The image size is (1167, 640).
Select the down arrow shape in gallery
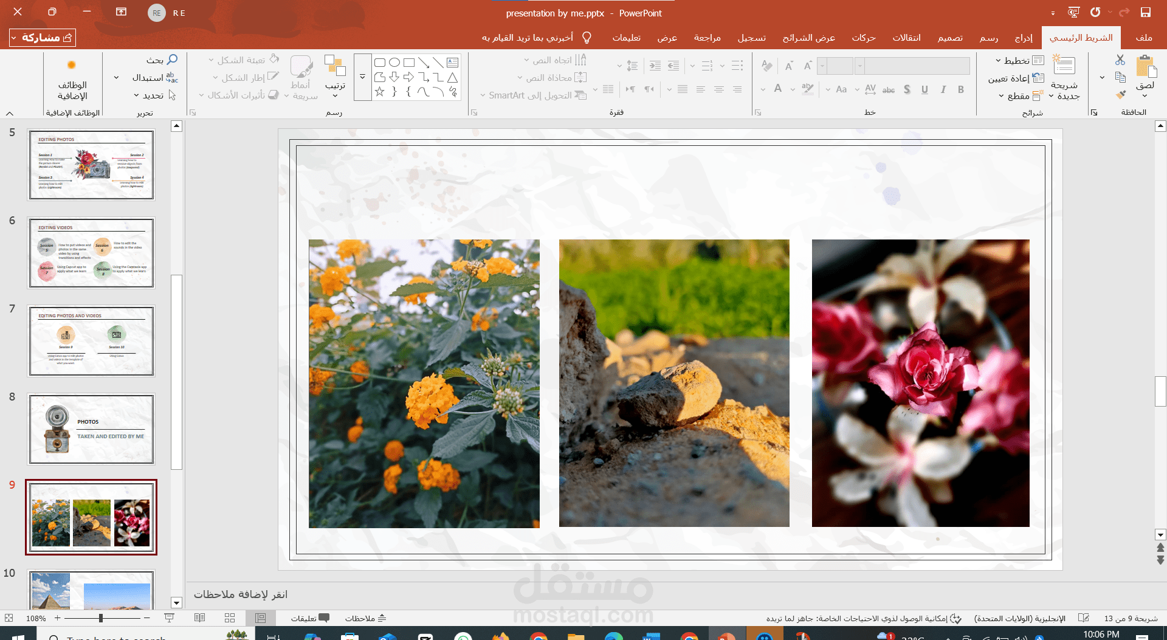coord(394,77)
